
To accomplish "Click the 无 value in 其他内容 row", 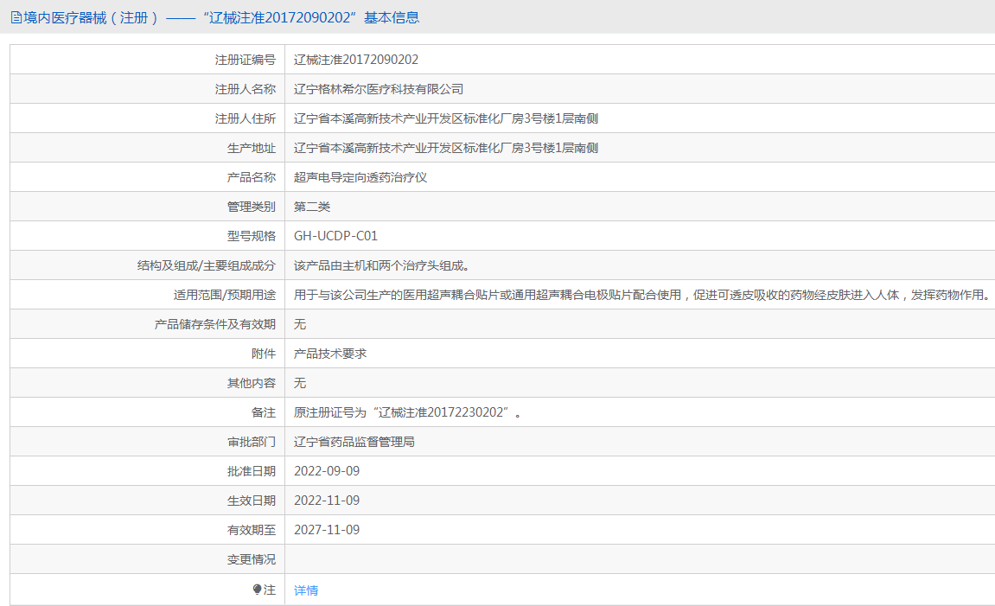I will 300,383.
